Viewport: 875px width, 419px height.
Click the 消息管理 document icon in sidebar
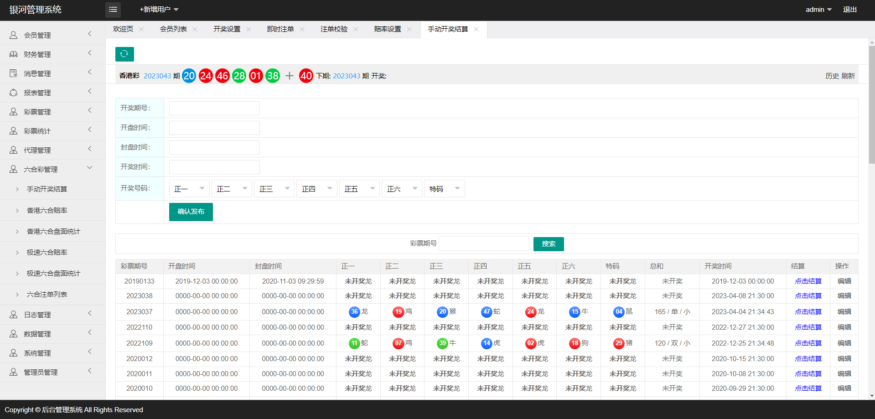pos(14,73)
